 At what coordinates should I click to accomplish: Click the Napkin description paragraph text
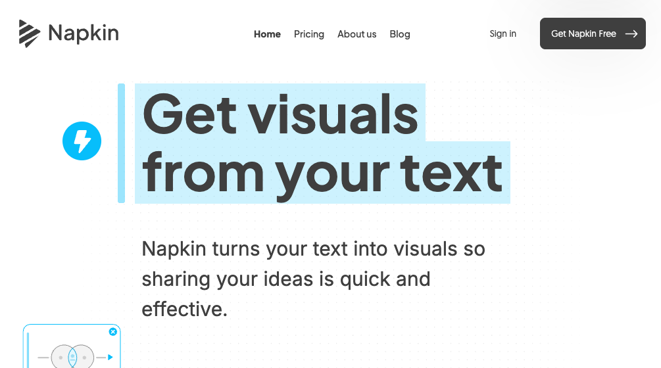[x=313, y=279]
